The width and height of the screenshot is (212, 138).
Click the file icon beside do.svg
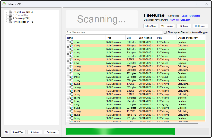click(72, 115)
